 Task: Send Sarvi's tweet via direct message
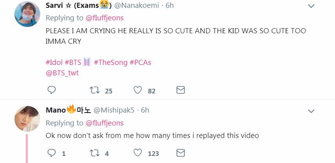click(x=180, y=91)
